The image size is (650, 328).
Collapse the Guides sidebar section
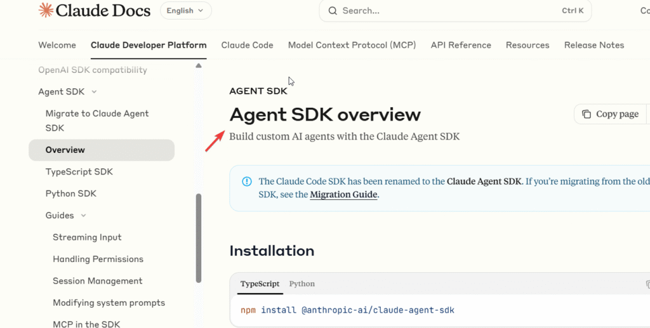pos(83,216)
